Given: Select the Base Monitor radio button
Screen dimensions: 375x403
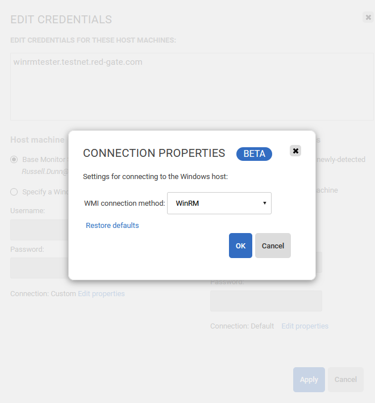Looking at the screenshot, I should (x=14, y=160).
